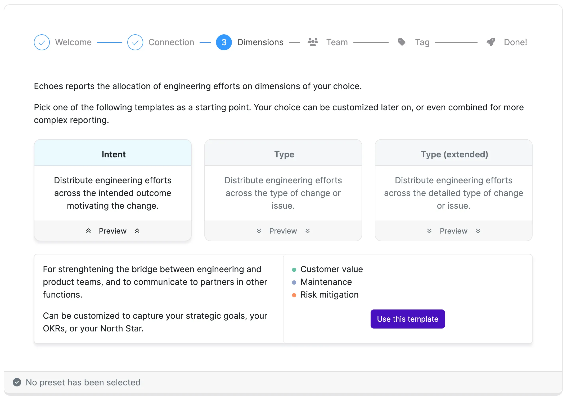Click the Tag label icon
The height and width of the screenshot is (401, 567).
point(402,42)
